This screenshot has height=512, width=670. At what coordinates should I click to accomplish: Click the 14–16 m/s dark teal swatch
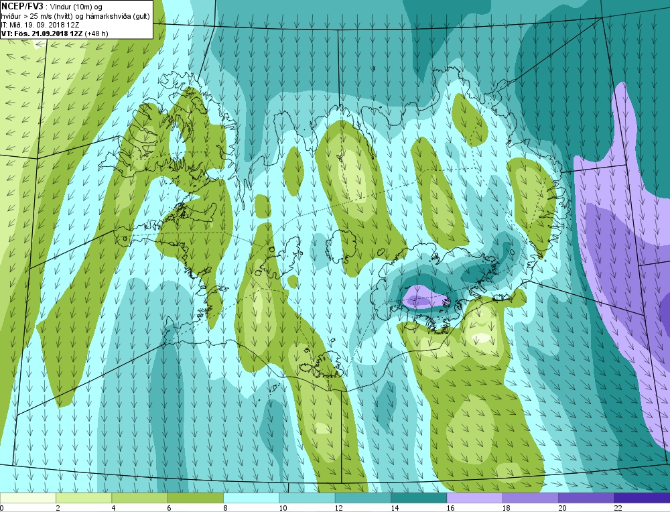[x=418, y=498]
